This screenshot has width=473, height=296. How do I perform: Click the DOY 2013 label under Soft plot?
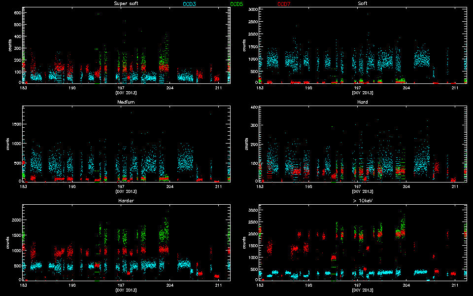[x=362, y=93]
